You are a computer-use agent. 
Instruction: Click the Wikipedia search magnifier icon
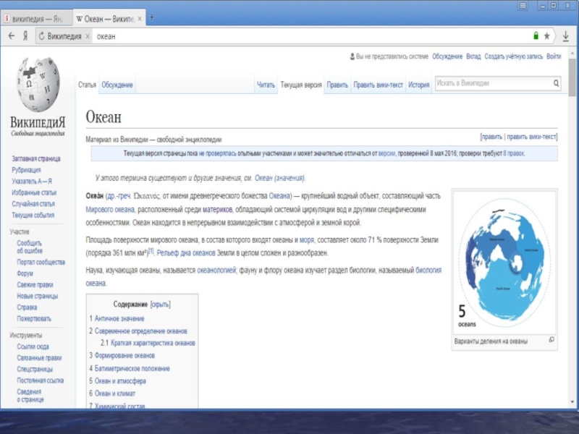(x=556, y=84)
